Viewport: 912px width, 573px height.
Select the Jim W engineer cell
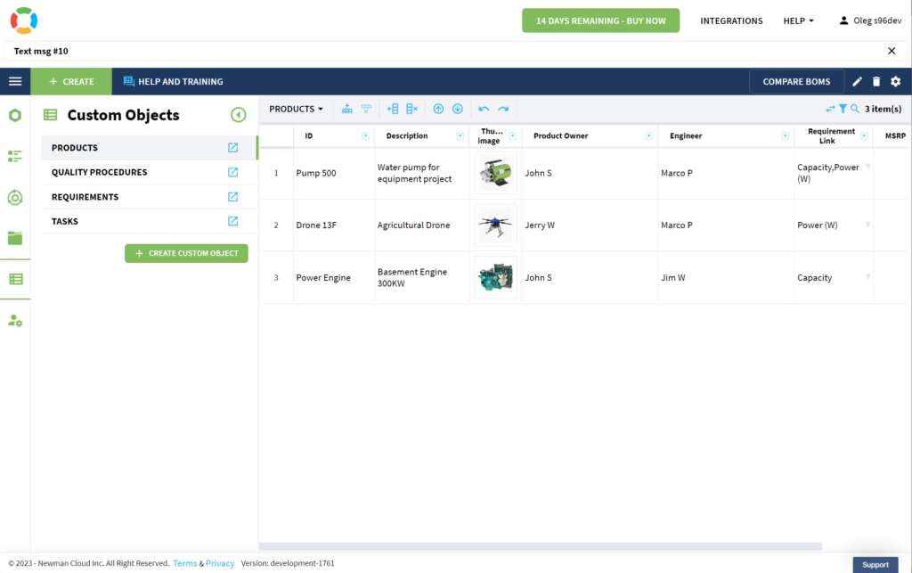click(726, 277)
